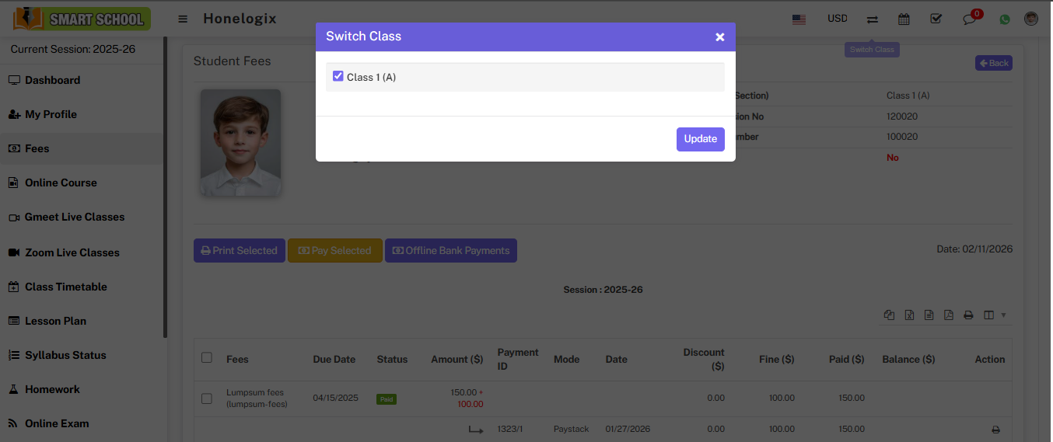1053x442 pixels.
Task: Click the Balance ($) column header
Action: (x=908, y=359)
